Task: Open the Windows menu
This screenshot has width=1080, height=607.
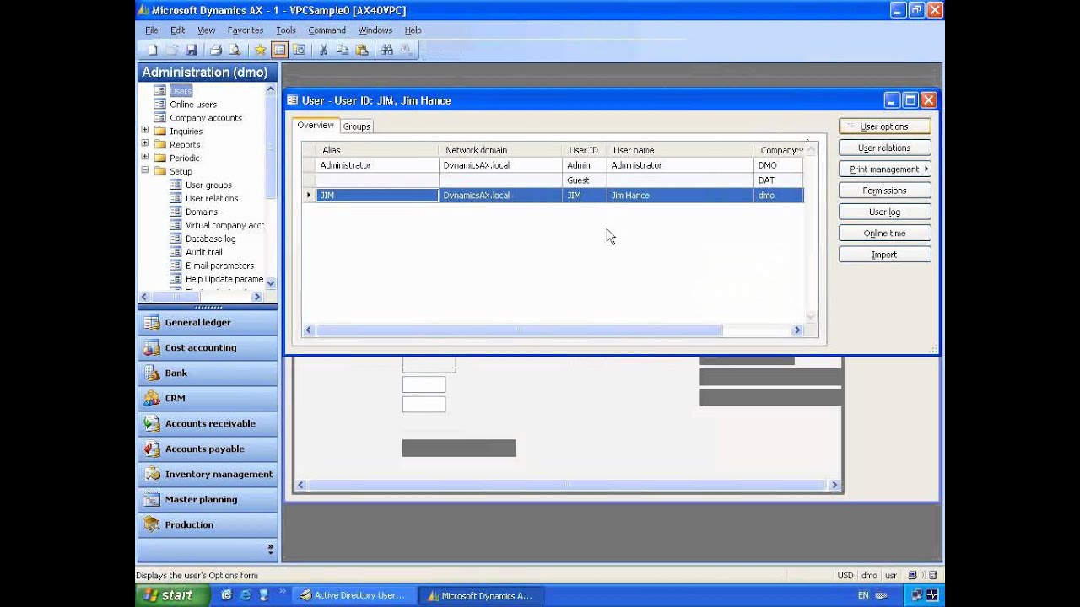Action: [375, 30]
